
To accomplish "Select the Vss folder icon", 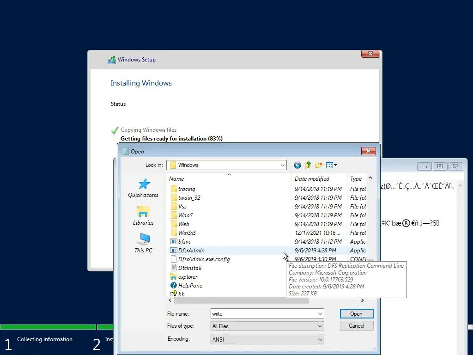I will point(174,207).
